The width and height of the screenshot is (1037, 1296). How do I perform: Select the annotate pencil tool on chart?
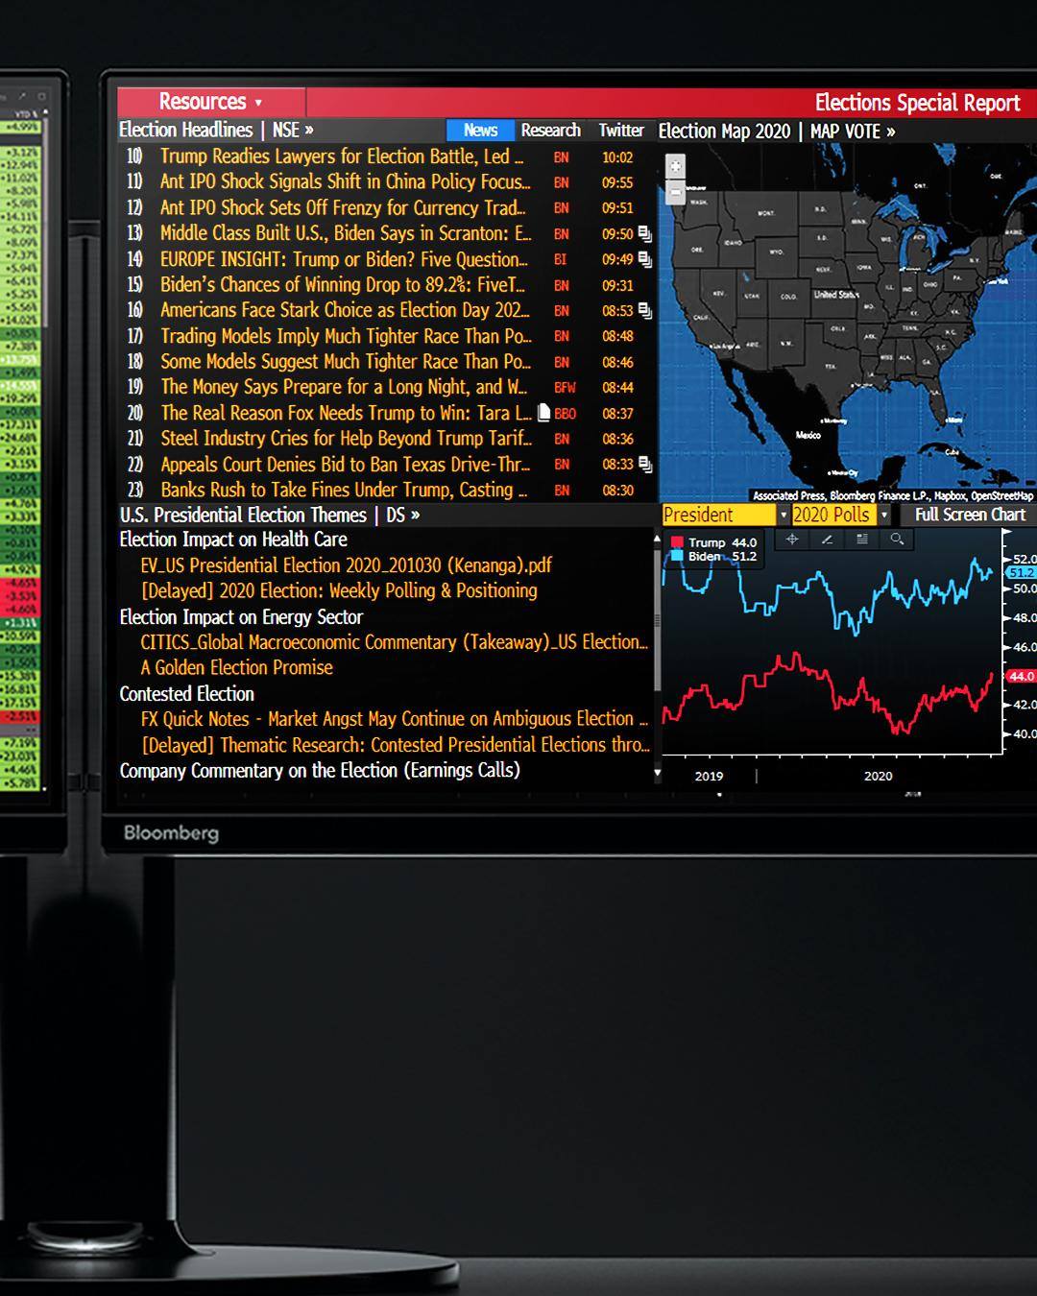click(x=827, y=540)
